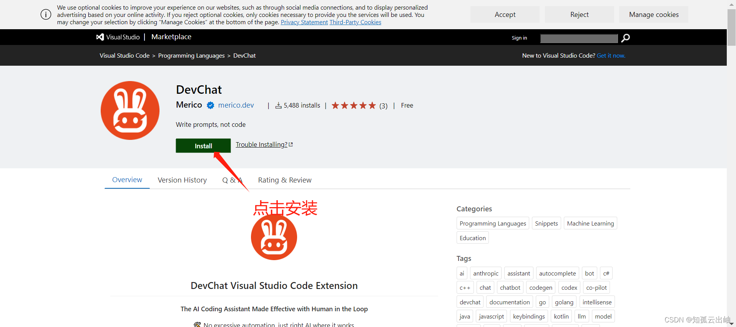Click the page vertical scrollbar thumb

[x=731, y=27]
